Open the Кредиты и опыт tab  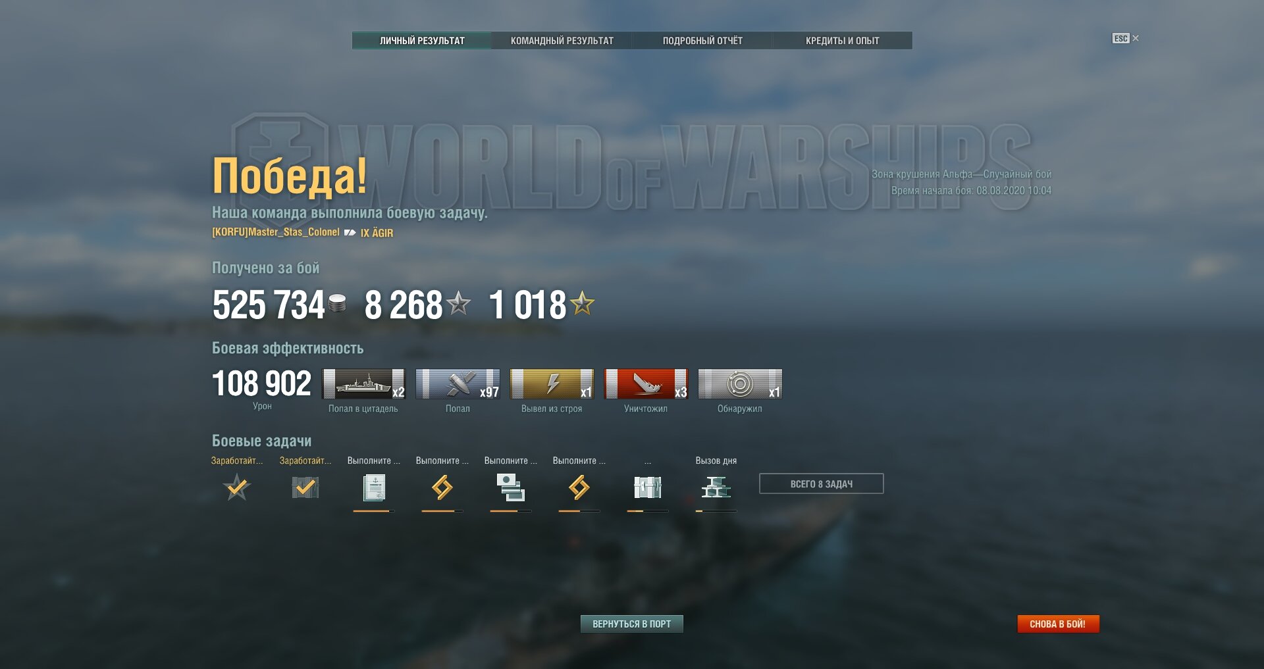[843, 41]
